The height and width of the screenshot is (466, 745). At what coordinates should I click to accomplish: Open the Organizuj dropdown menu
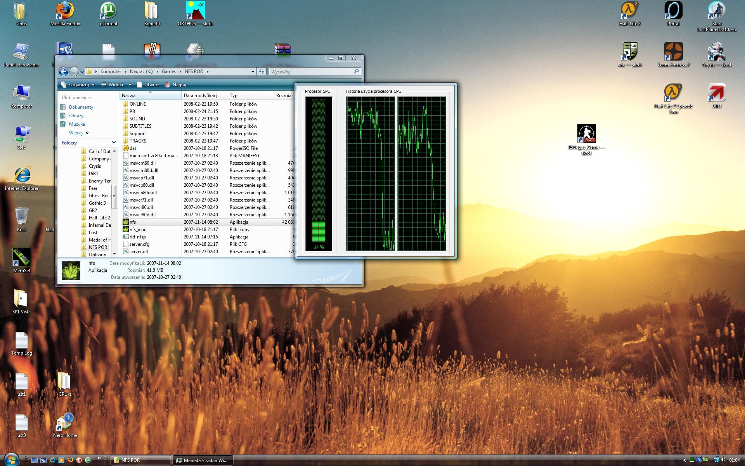[x=78, y=85]
